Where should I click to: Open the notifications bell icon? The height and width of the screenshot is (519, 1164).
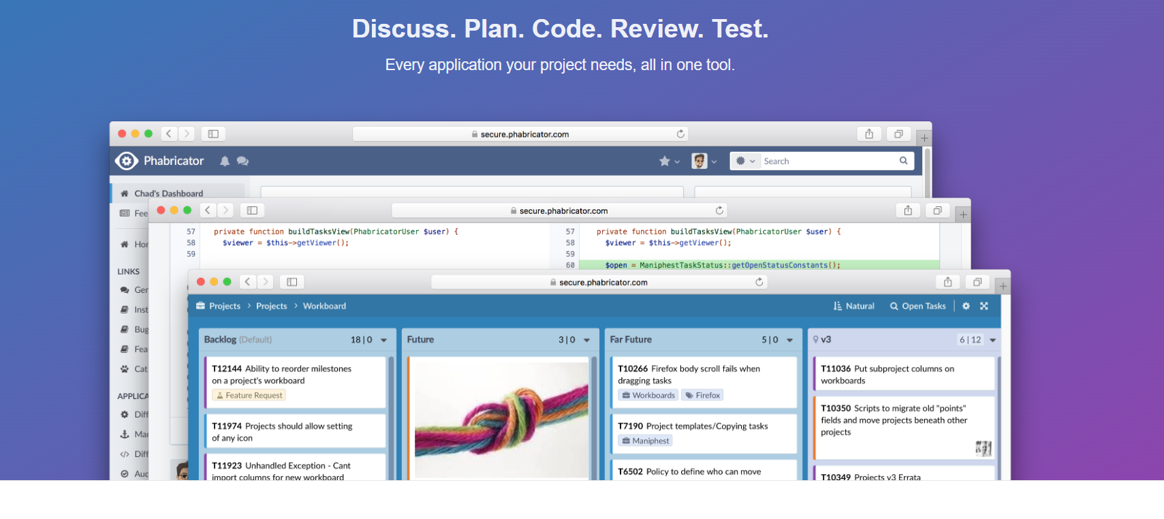[x=225, y=161]
